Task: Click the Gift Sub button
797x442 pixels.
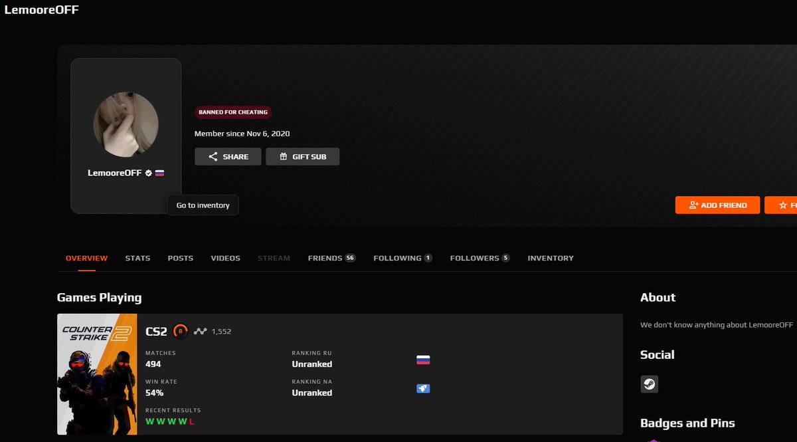Action: coord(302,157)
